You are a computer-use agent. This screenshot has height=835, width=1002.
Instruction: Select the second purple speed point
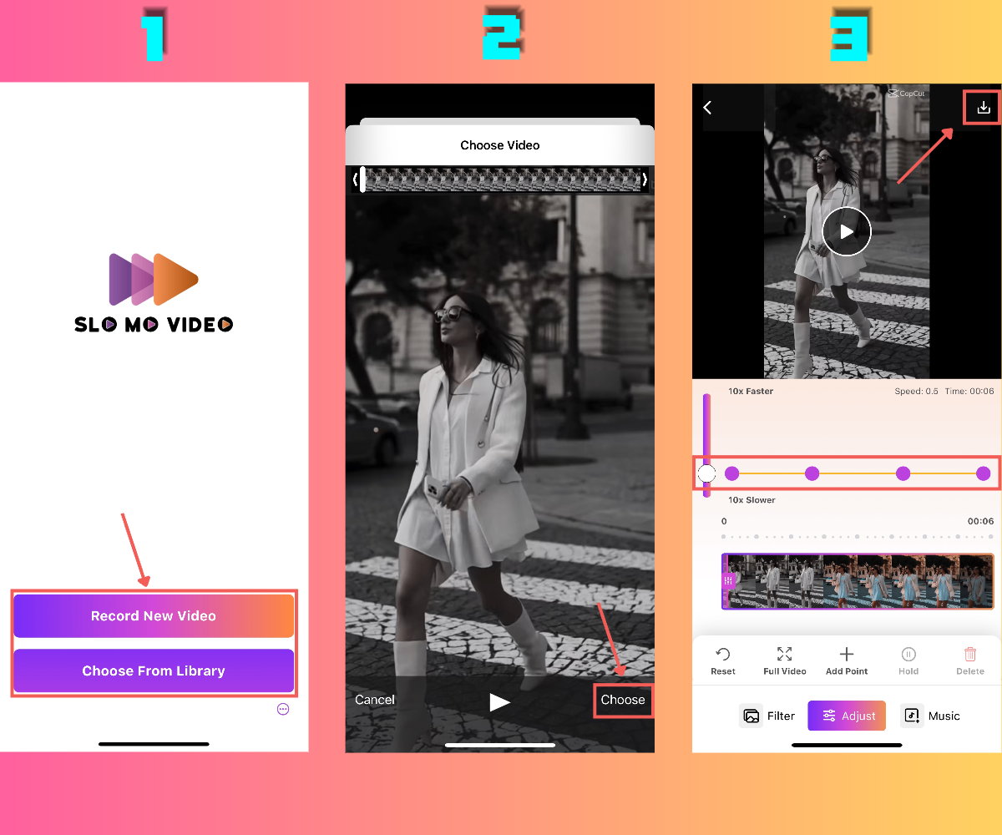pos(812,473)
